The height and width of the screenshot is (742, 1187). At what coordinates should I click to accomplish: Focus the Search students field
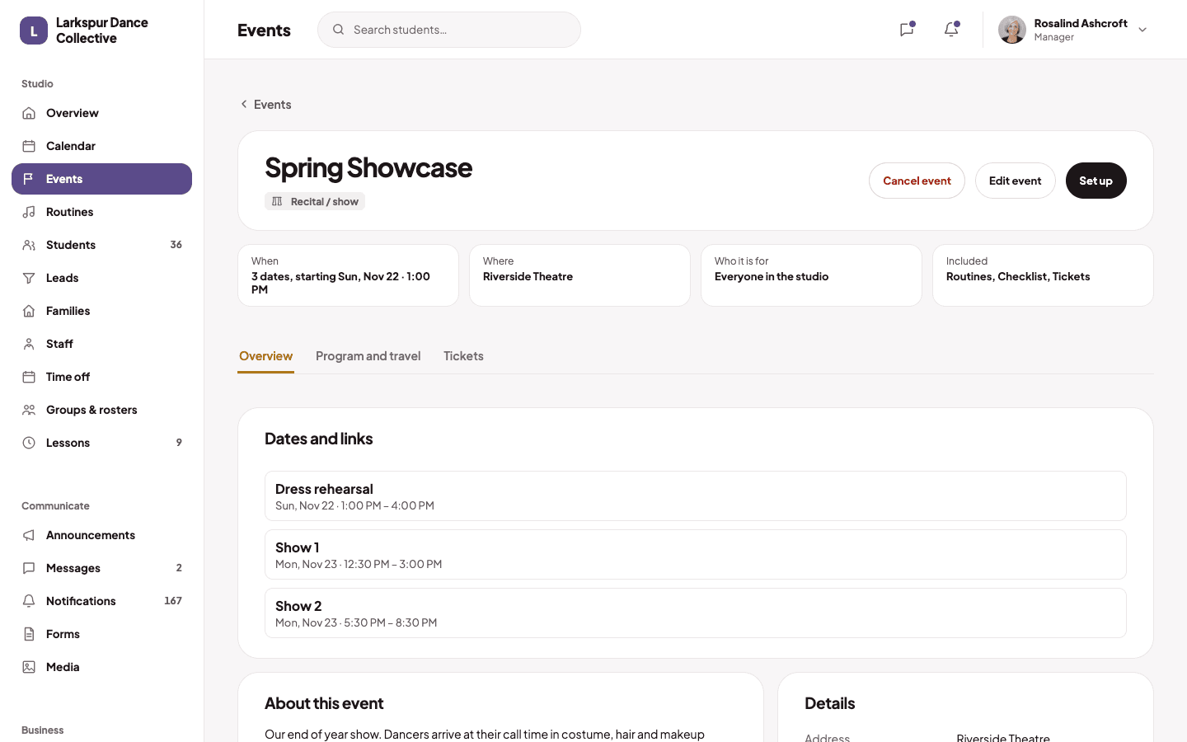(449, 30)
